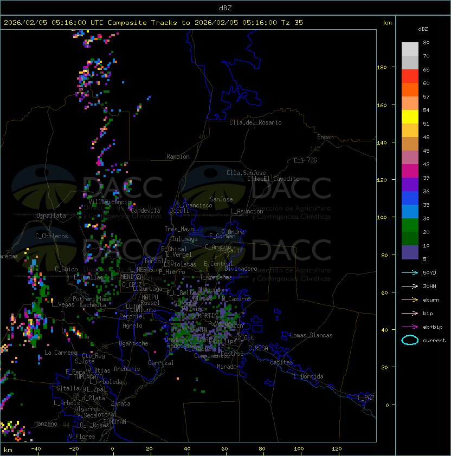Click the 54 dBZ yellow swatch
This screenshot has height=456, width=451.
(410, 117)
